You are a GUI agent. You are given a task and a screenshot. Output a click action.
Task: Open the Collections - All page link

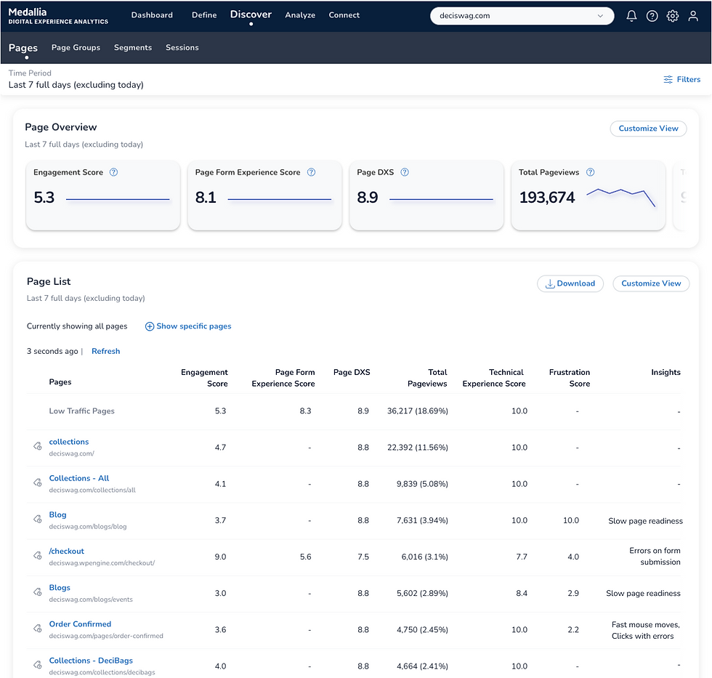pyautogui.click(x=78, y=478)
